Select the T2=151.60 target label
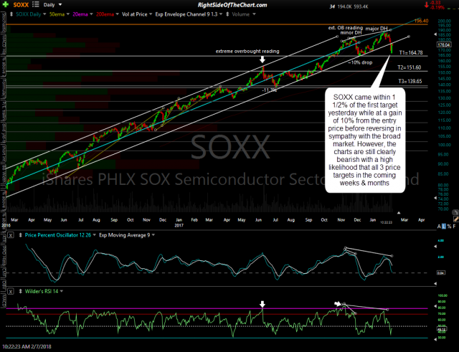 point(410,67)
